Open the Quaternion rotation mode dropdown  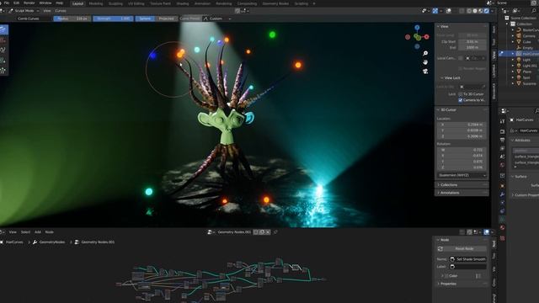[x=462, y=175]
